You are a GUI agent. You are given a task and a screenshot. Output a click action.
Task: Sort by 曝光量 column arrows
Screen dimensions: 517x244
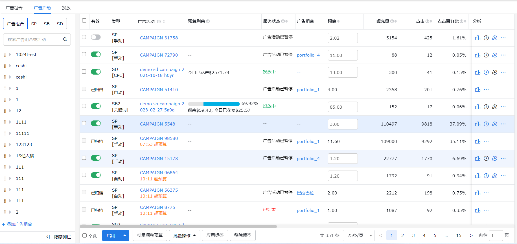[x=396, y=21]
